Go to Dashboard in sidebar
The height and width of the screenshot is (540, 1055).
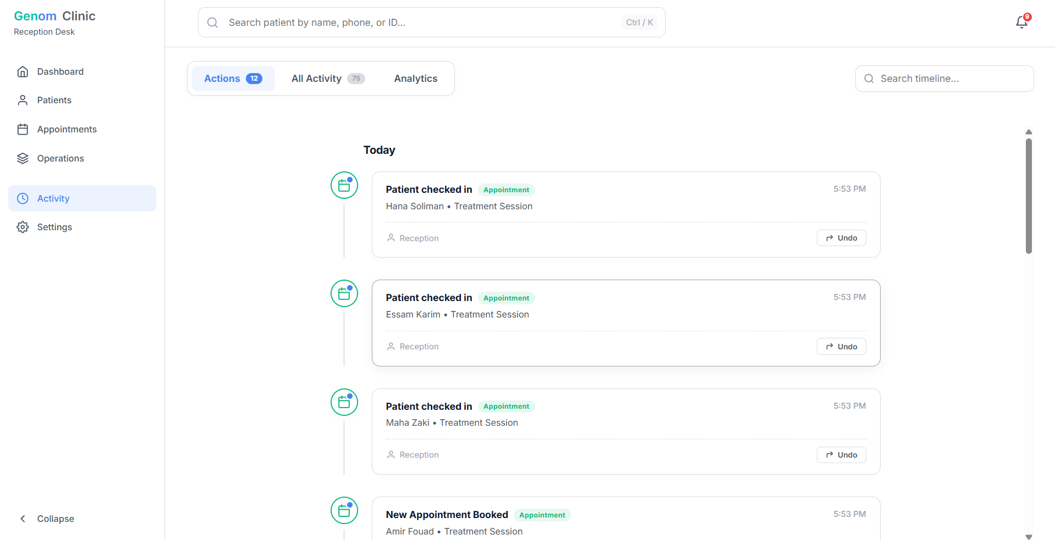point(82,71)
